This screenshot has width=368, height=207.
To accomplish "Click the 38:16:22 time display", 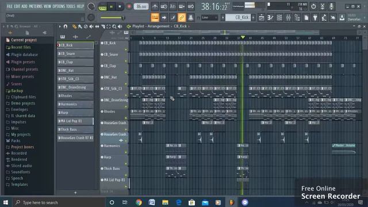I will (214, 6).
